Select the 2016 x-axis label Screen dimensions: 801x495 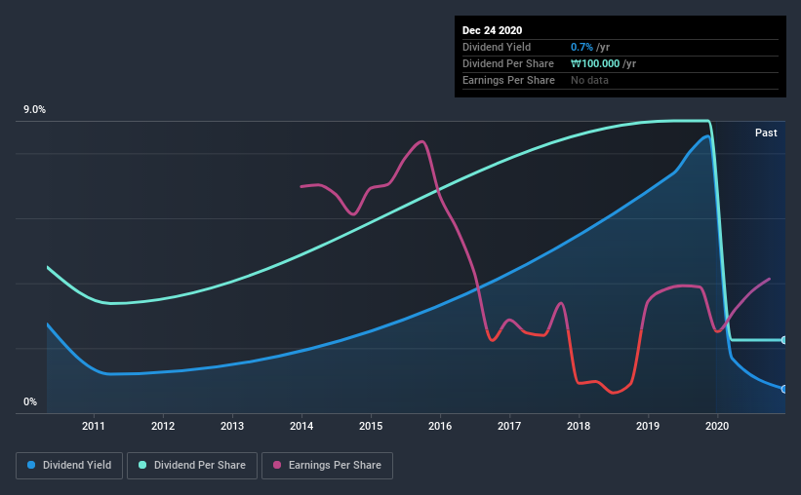coord(440,426)
